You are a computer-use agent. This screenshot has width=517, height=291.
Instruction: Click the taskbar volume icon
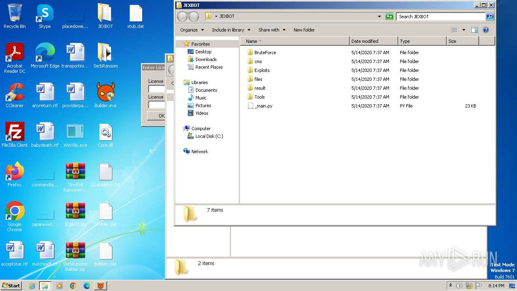coord(459,286)
